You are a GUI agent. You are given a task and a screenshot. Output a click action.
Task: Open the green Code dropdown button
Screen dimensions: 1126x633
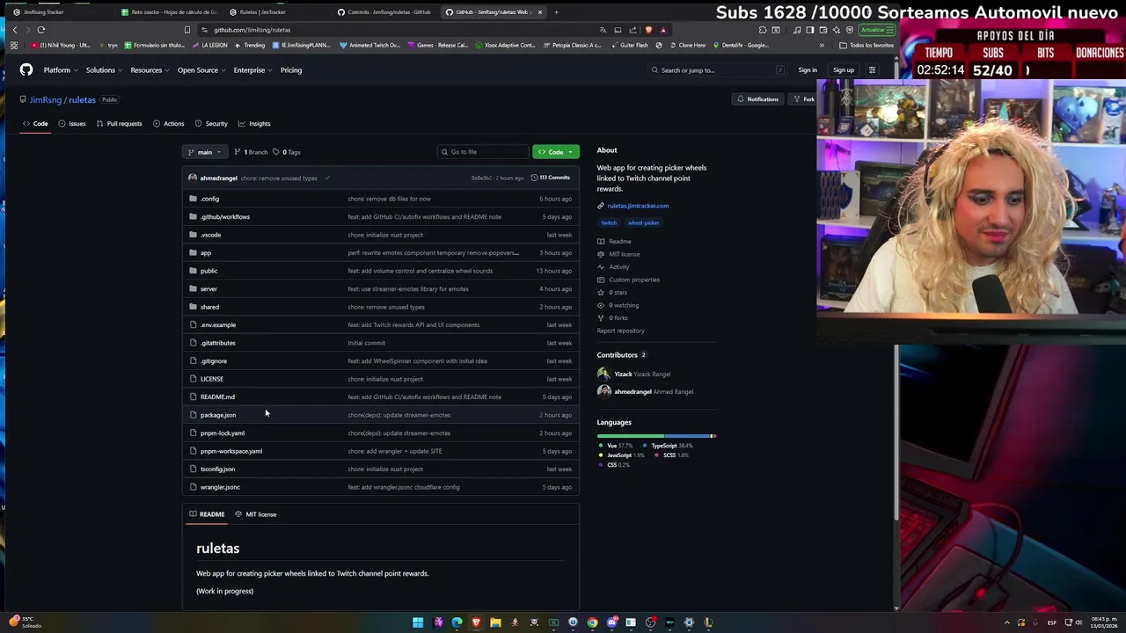[x=555, y=152]
